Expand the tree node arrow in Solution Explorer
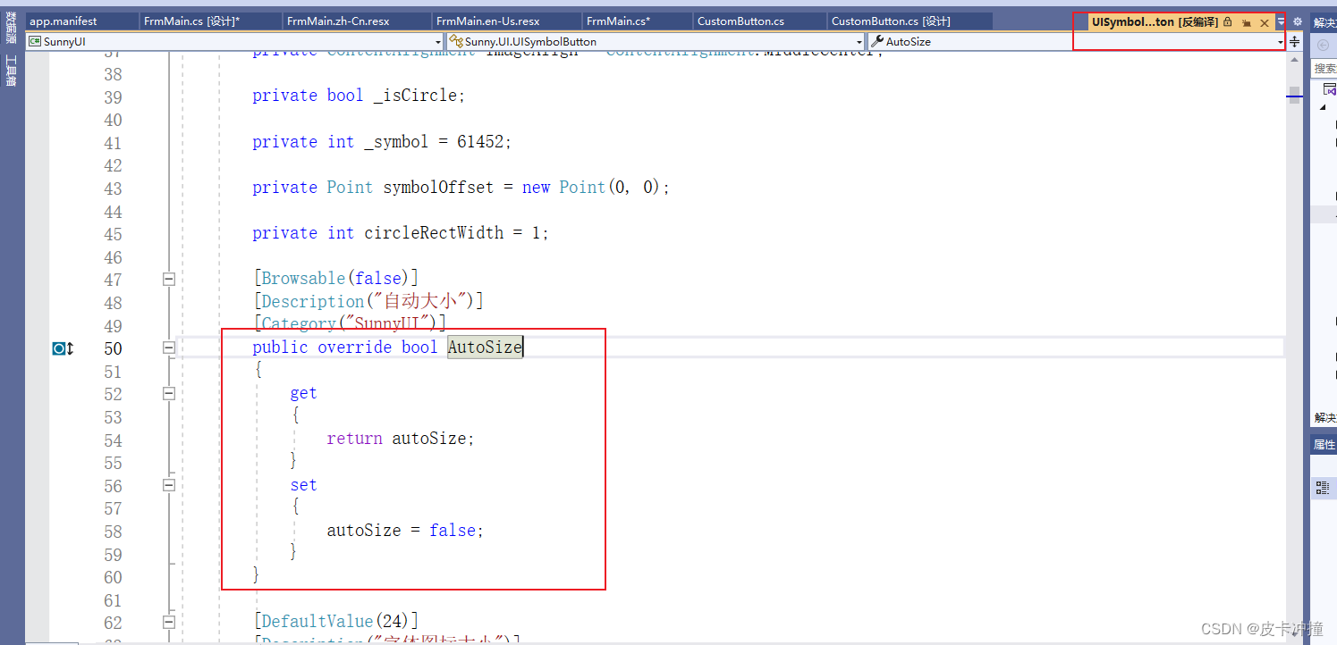Image resolution: width=1337 pixels, height=645 pixels. [x=1324, y=107]
